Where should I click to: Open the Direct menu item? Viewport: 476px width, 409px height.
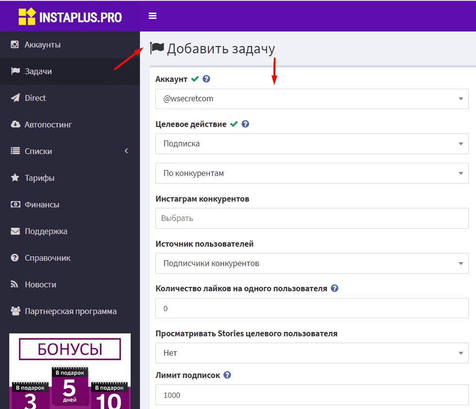click(x=70, y=98)
